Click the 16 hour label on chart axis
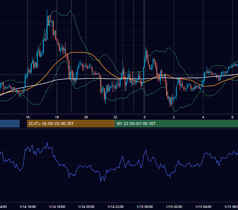Viewport: 238px width, 210px height. click(28, 117)
